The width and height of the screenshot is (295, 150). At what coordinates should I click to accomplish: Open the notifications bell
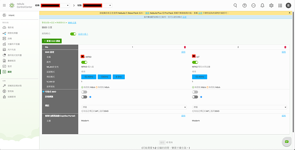(x=262, y=5)
